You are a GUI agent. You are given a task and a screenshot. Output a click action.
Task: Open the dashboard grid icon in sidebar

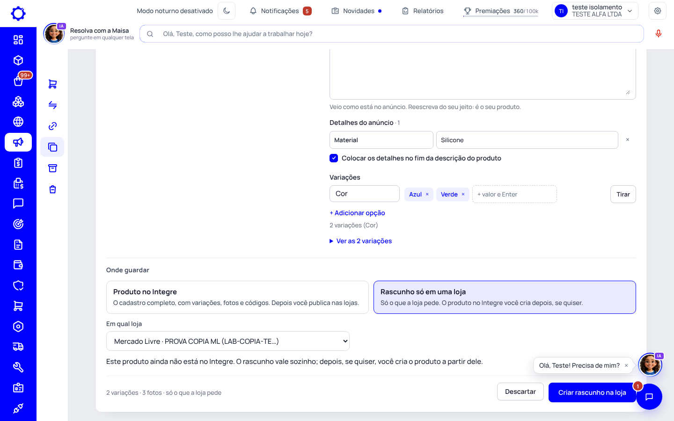point(18,40)
